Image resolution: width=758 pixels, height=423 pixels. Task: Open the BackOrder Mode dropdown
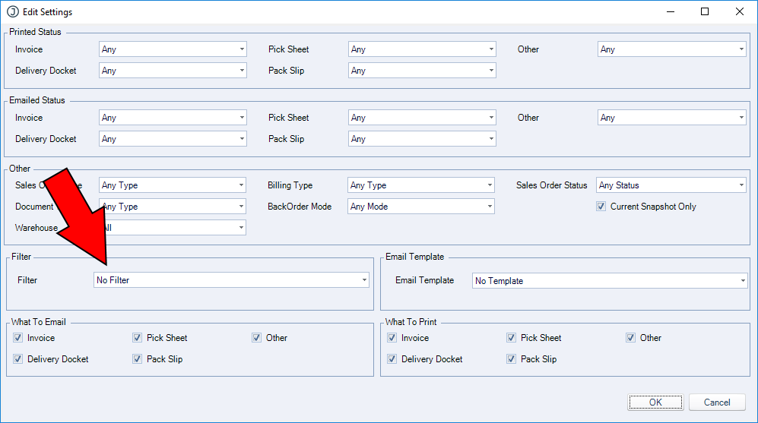(421, 207)
